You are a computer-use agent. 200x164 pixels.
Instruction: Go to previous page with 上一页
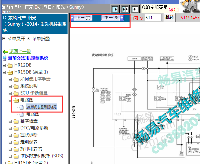click(x=82, y=18)
